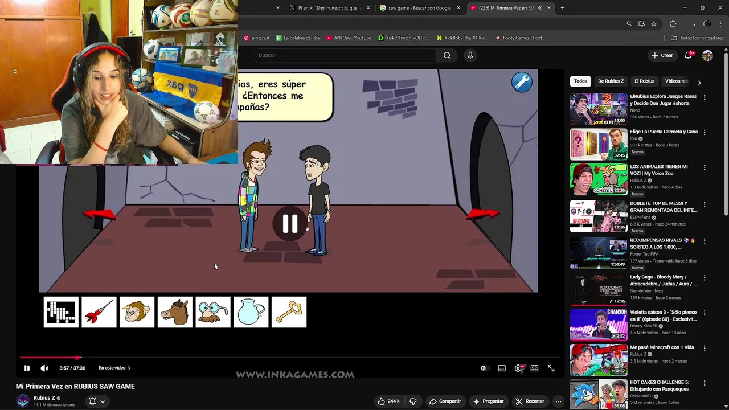The image size is (729, 410).
Task: Open 'ANTOin - YouTube' bookmark
Action: (349, 38)
